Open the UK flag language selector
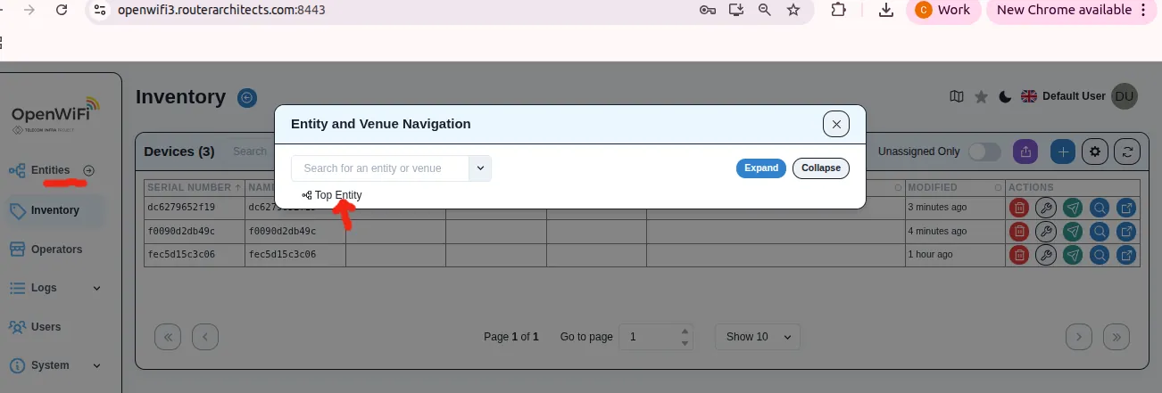The width and height of the screenshot is (1162, 393). point(1029,96)
